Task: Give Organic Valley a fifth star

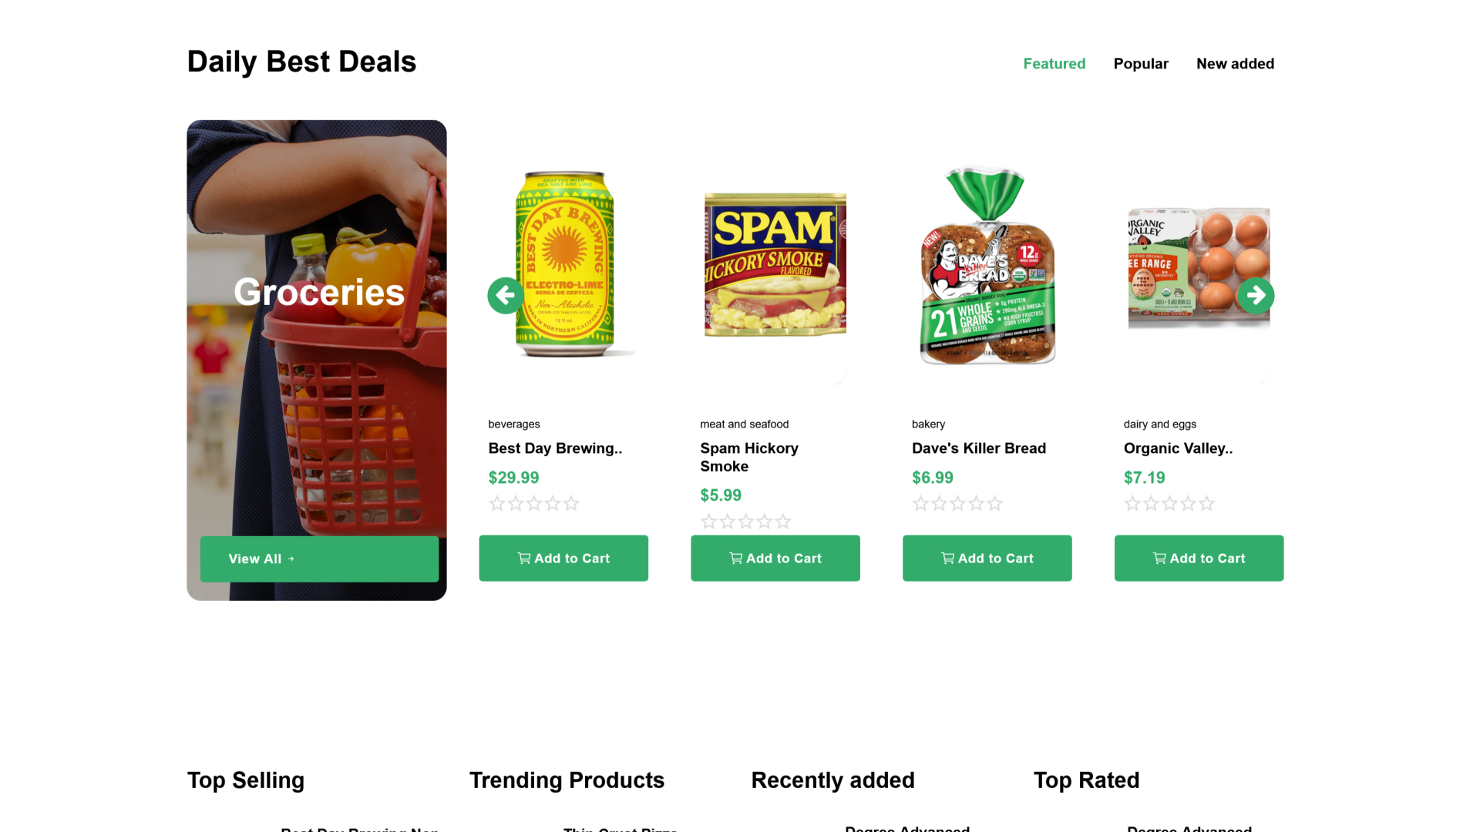Action: point(1207,504)
